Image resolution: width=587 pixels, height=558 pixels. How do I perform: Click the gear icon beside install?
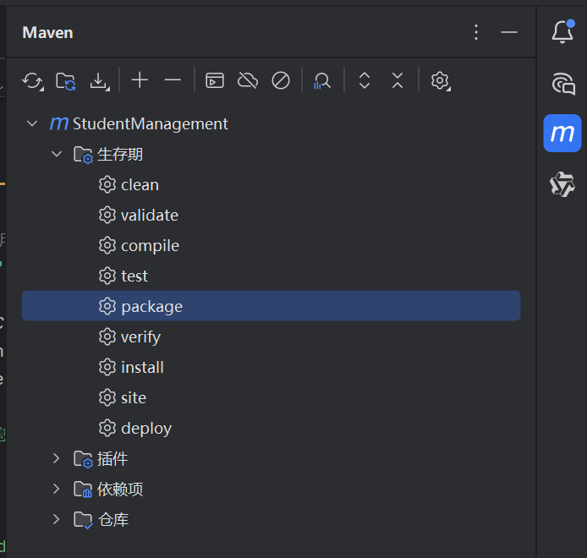pos(107,367)
